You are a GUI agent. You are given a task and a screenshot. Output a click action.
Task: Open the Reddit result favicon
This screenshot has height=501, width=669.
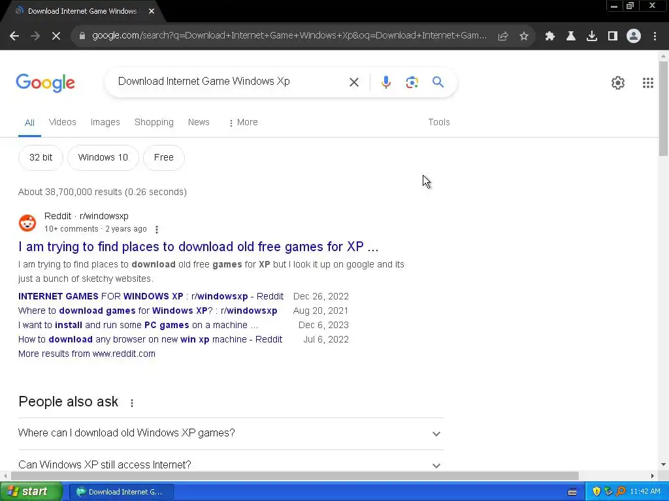(27, 223)
